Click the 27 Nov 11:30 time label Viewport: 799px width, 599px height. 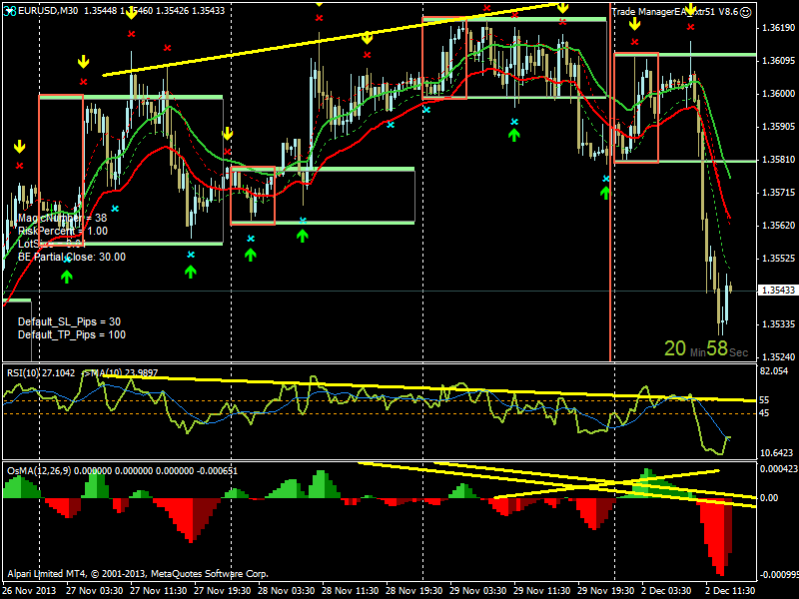pyautogui.click(x=158, y=591)
